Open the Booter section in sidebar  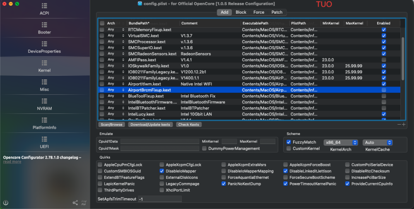coord(44,28)
